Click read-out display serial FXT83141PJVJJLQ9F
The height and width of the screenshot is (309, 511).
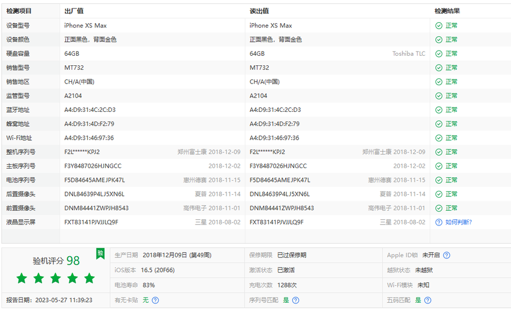click(x=277, y=222)
